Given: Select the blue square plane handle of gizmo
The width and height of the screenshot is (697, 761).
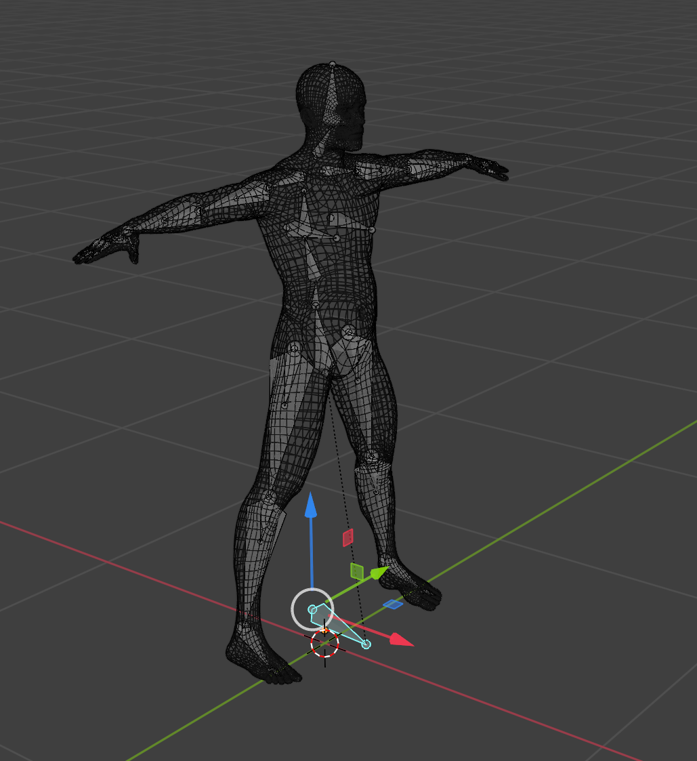Looking at the screenshot, I should (x=392, y=604).
